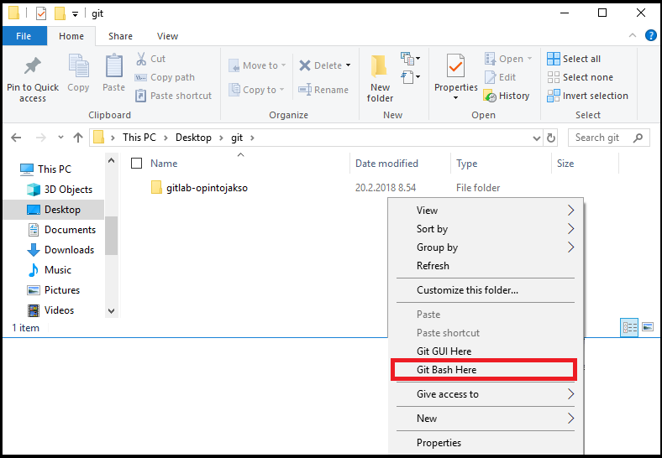
Task: Switch to the Share ribbon tab
Action: tap(120, 36)
